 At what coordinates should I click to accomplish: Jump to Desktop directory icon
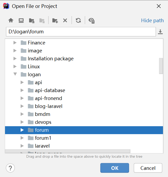coord(21,20)
